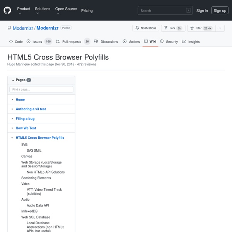Screen dimensions: 232x232
Task: Click the Notifications bell button
Action: (x=146, y=28)
